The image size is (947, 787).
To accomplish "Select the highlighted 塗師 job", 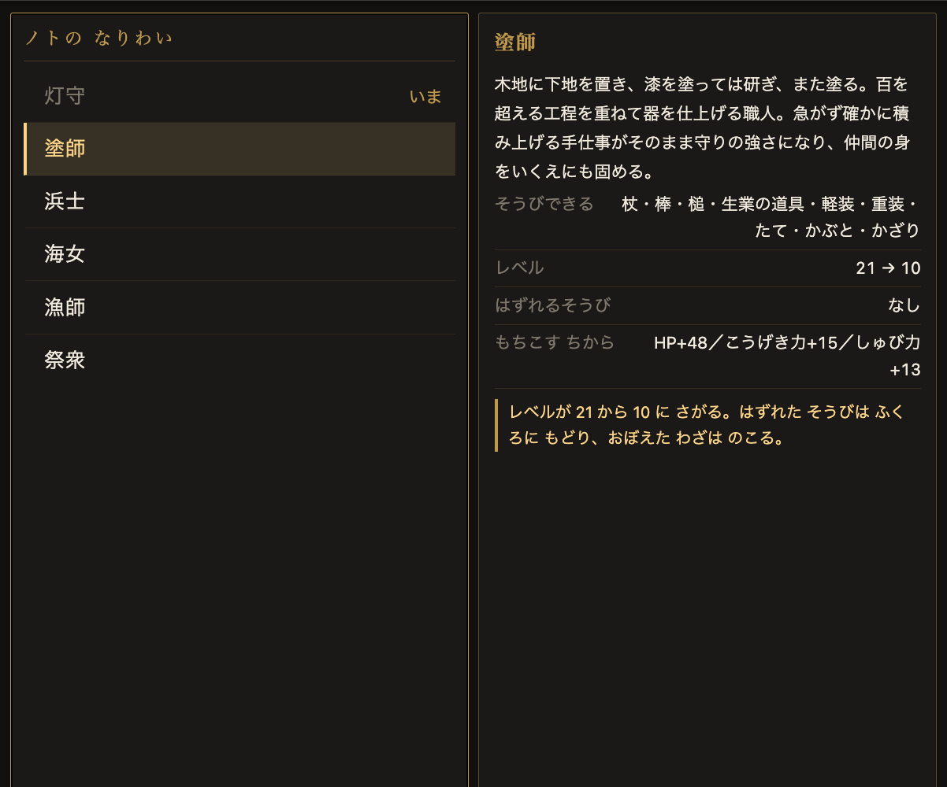I will point(240,149).
